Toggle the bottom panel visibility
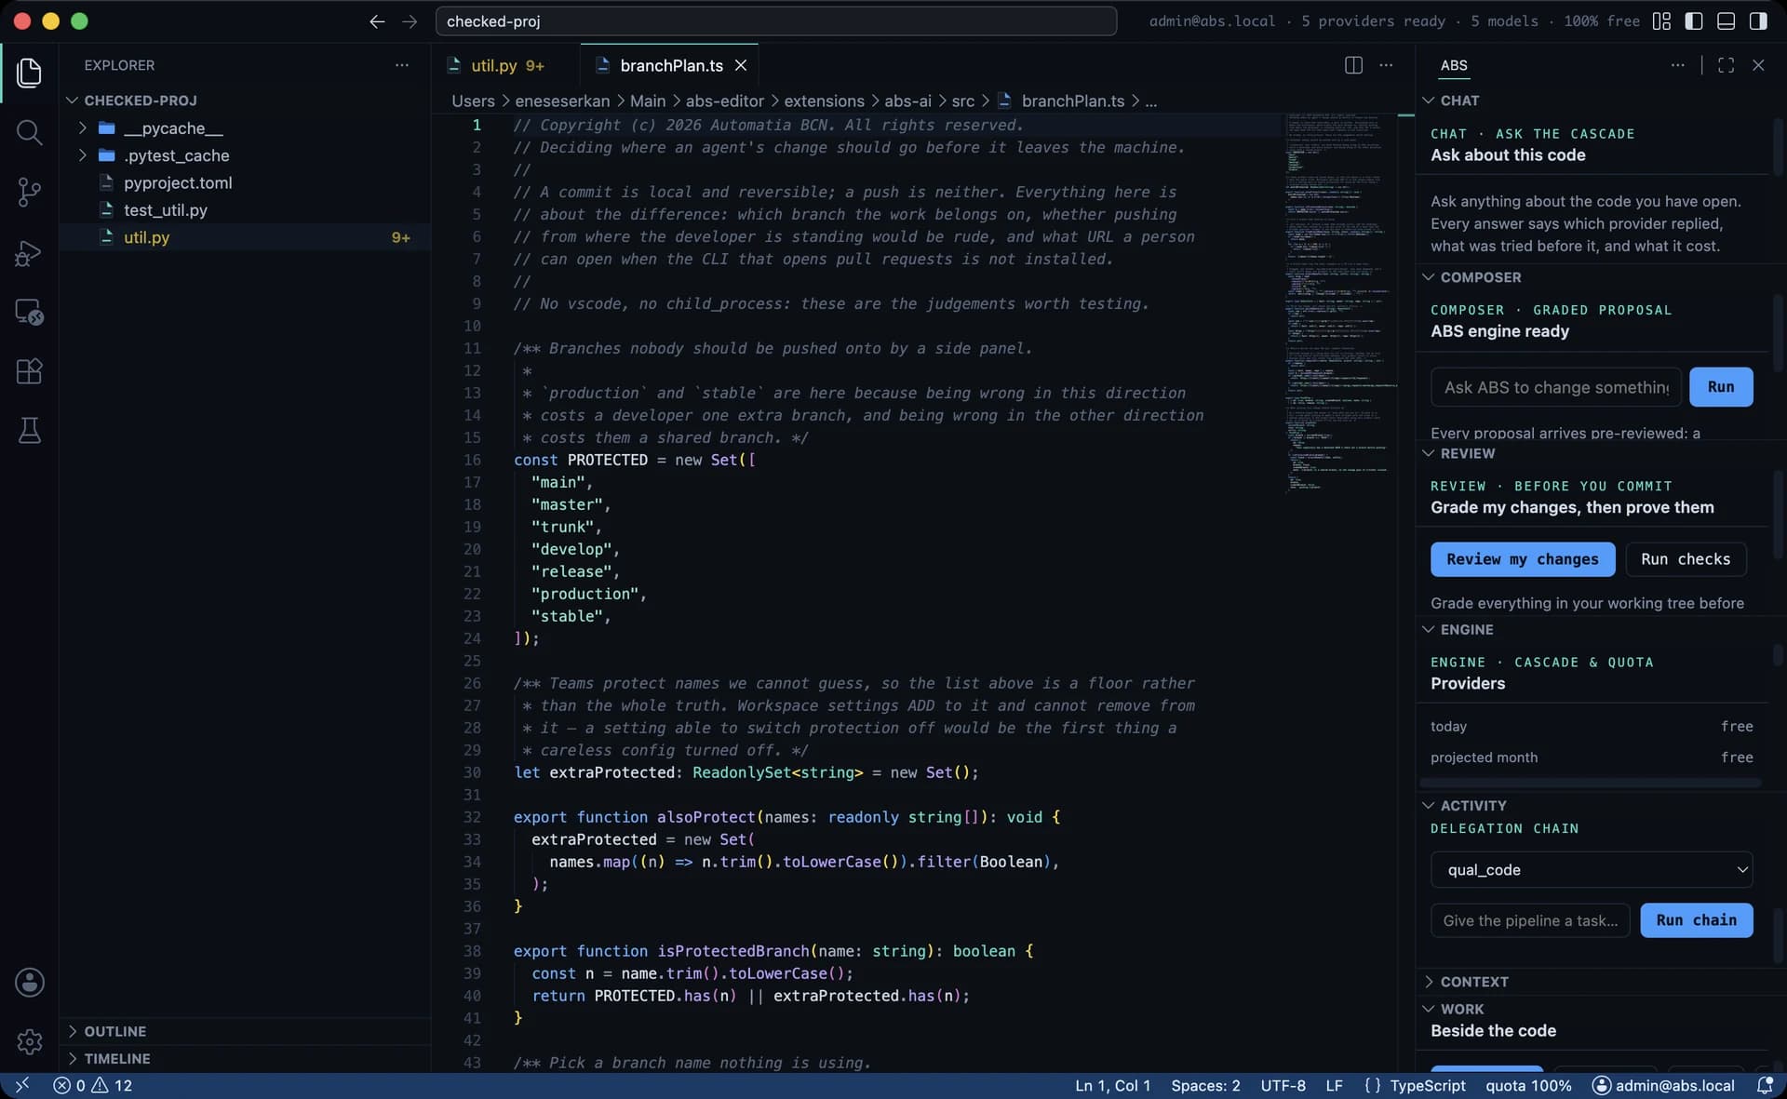The image size is (1787, 1099). tap(1726, 21)
